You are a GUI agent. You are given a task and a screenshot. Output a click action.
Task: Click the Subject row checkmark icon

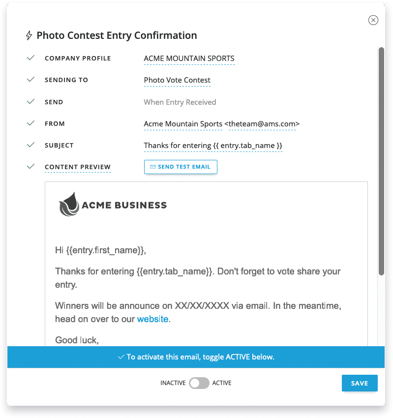pyautogui.click(x=31, y=145)
